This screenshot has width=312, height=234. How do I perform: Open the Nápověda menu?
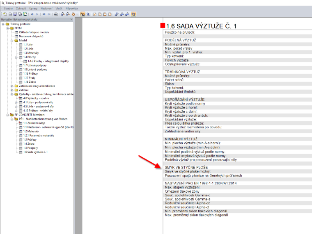point(71,9)
